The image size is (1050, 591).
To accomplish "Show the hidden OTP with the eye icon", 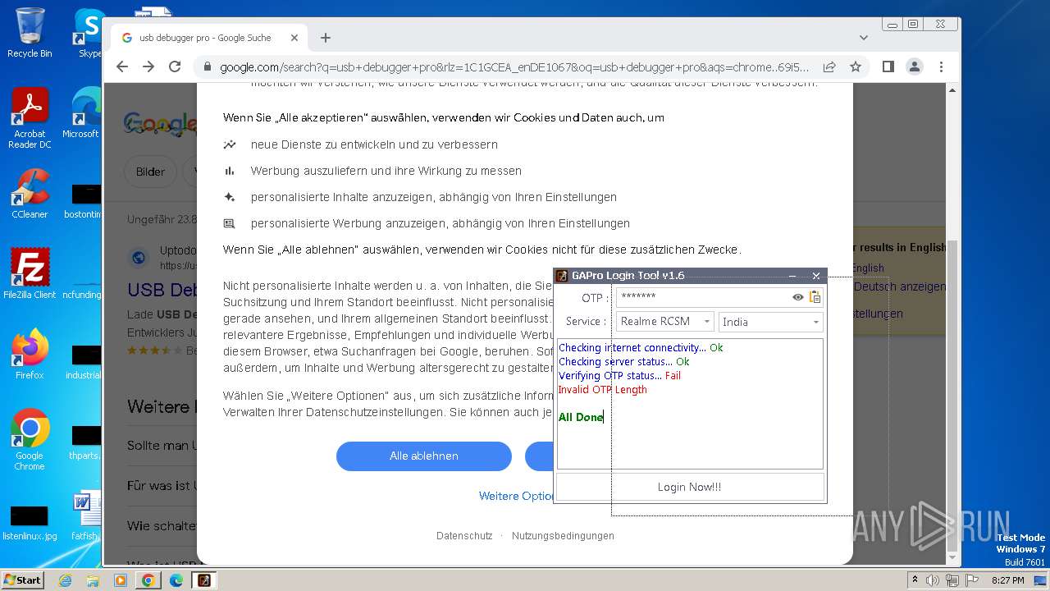I will pyautogui.click(x=797, y=297).
